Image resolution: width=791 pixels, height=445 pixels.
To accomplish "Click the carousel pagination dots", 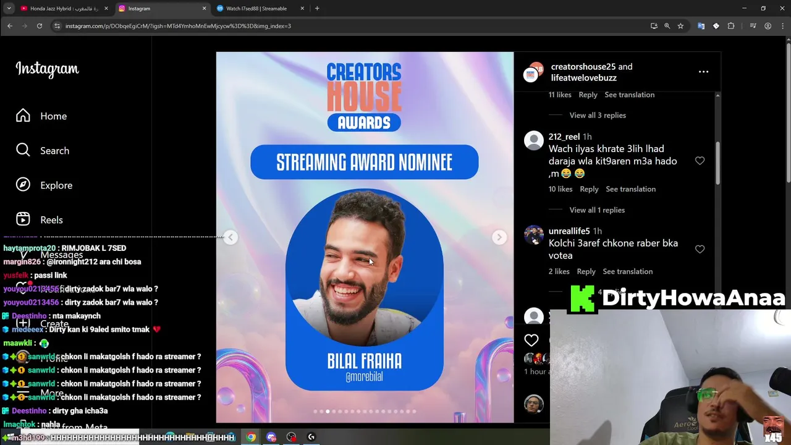I will pos(365,412).
